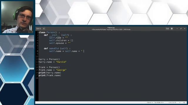Click the "print(harry.name)" line
188x105 pixels.
click(x=50, y=73)
